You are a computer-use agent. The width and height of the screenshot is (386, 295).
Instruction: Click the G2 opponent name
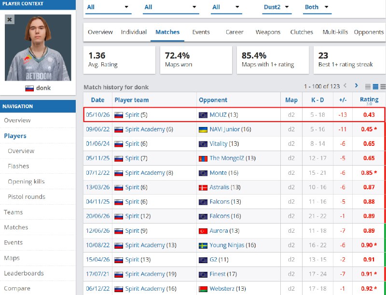213,260
